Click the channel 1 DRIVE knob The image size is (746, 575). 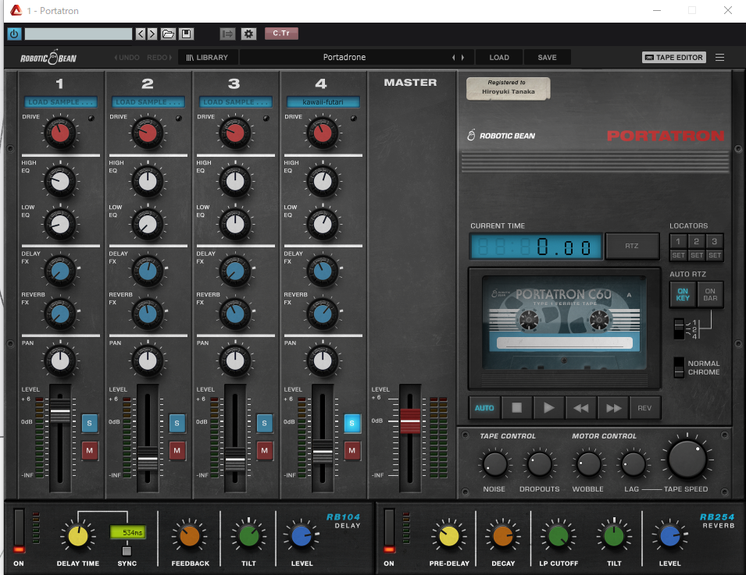[60, 133]
